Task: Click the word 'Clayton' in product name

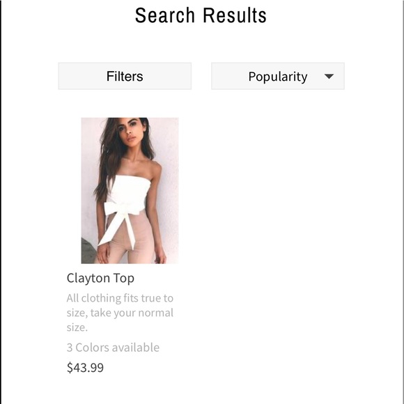Action: tap(88, 278)
